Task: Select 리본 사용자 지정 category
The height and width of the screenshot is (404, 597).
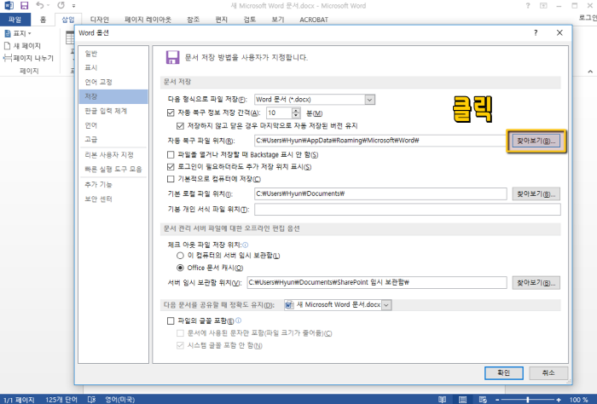Action: (113, 155)
